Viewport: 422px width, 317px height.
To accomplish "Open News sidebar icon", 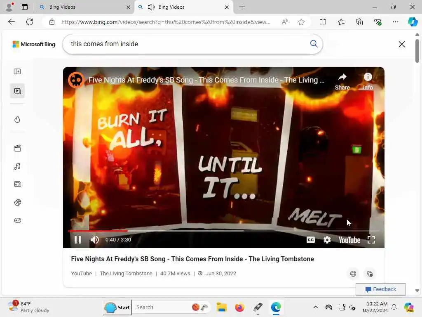I will point(17,184).
